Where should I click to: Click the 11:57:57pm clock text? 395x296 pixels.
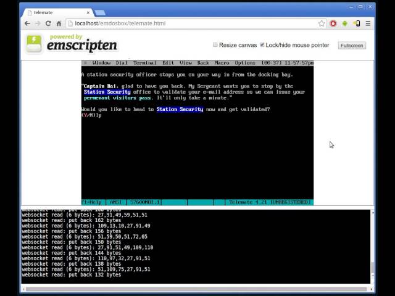(299, 63)
